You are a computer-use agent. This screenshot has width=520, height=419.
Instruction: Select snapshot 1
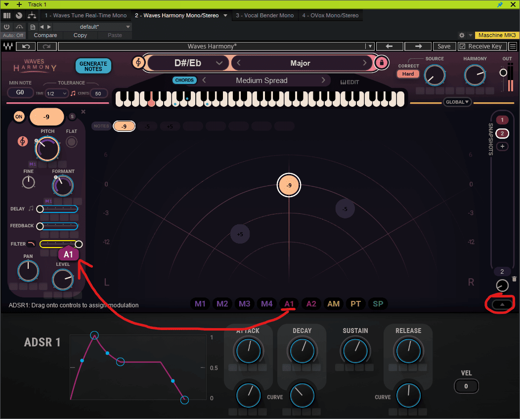(502, 120)
